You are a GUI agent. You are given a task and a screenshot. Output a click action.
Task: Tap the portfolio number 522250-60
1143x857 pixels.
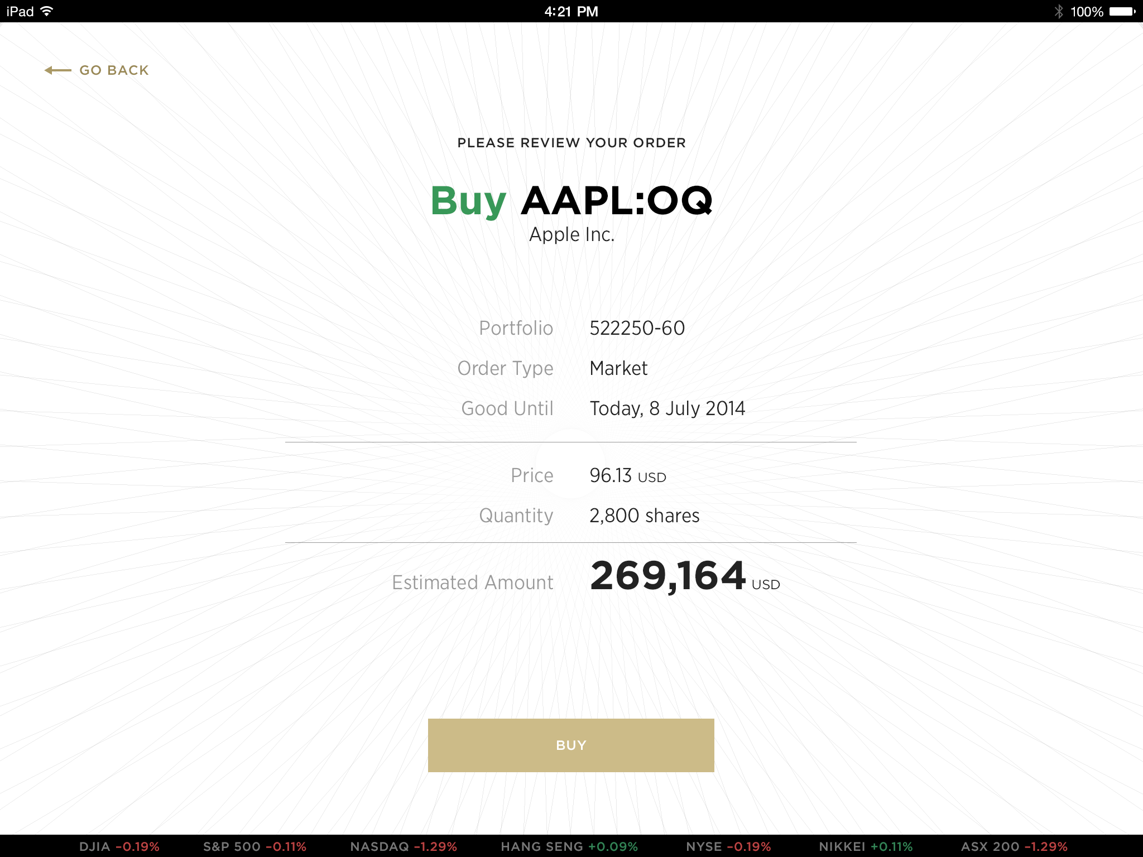coord(637,328)
